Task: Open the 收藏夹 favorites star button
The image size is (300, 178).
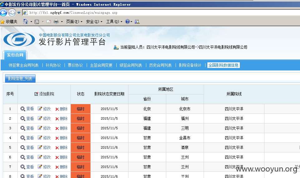Action: tap(9, 22)
